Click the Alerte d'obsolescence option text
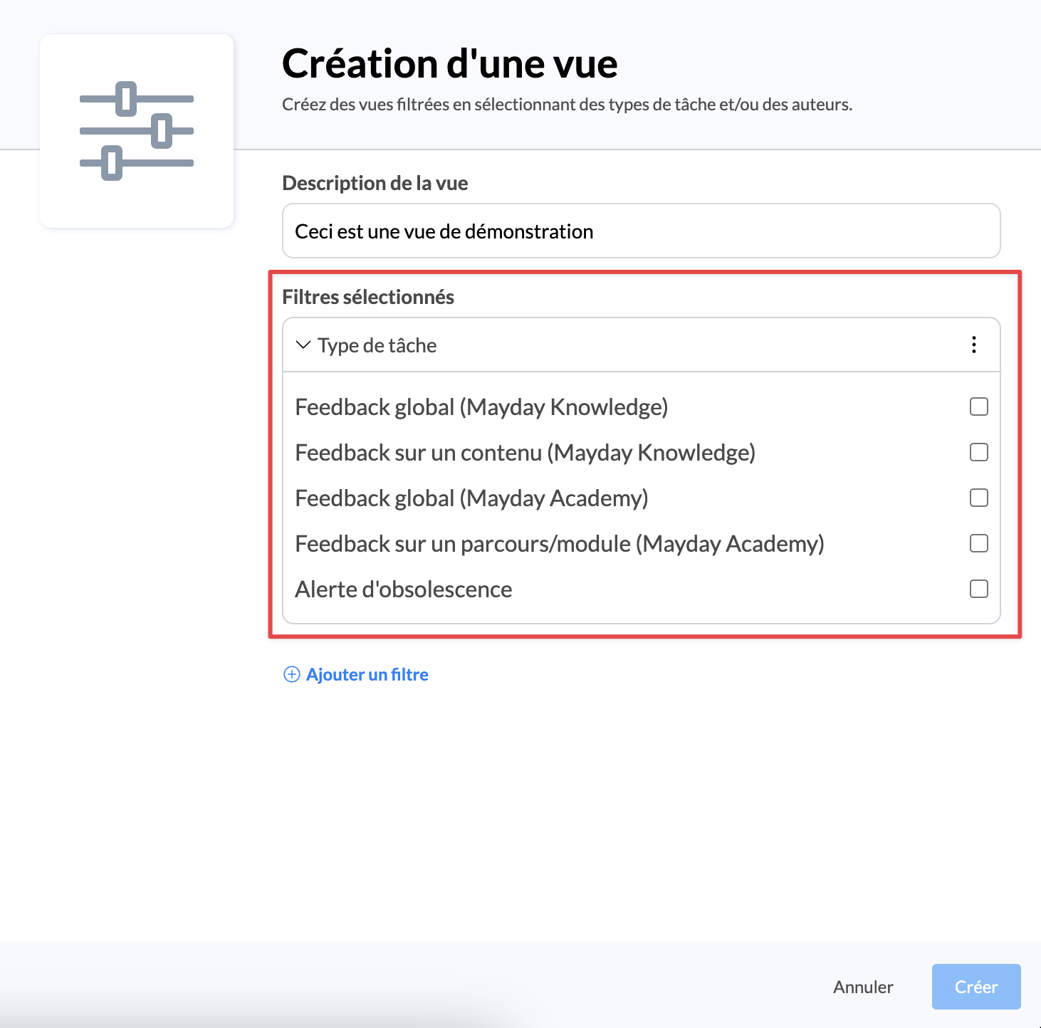Image resolution: width=1041 pixels, height=1028 pixels. point(404,589)
